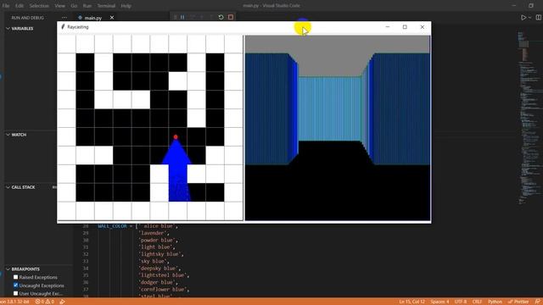Pause the debug session

point(182,17)
